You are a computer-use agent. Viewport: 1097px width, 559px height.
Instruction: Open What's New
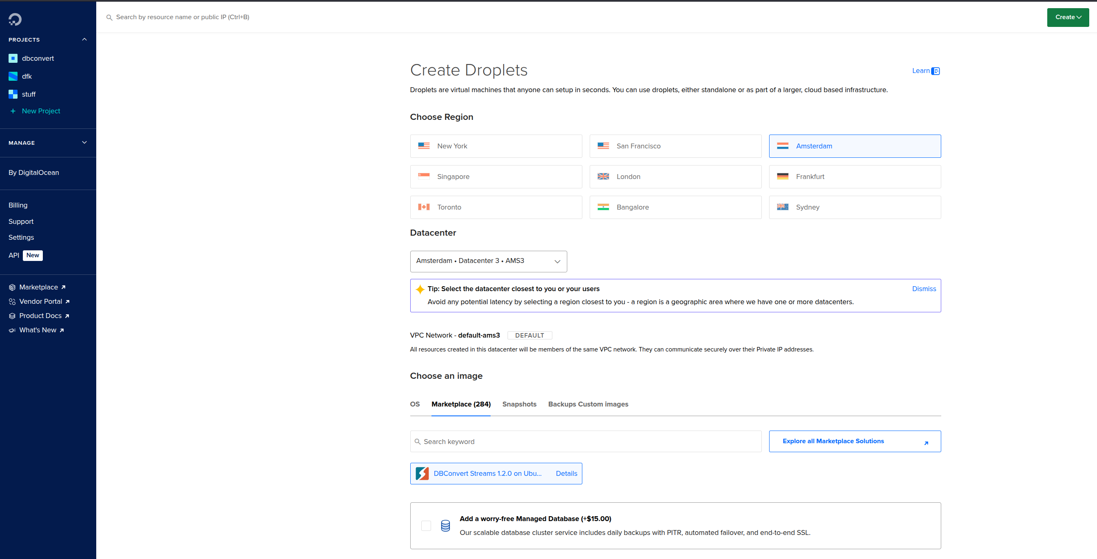(x=38, y=330)
